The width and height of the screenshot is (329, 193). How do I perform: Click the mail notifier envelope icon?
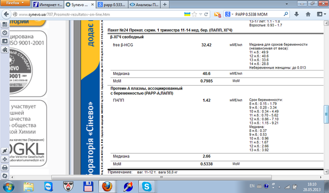pos(217,15)
